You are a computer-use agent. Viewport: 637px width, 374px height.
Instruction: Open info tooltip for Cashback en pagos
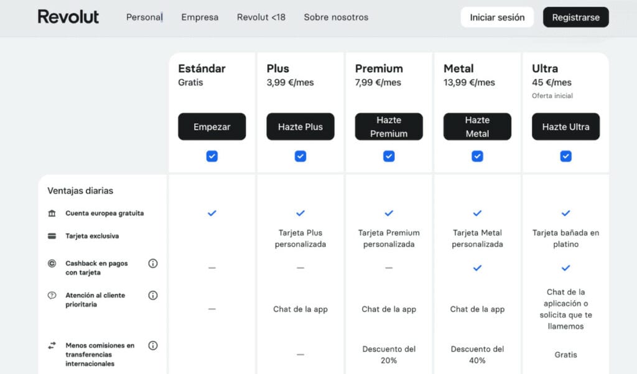(x=153, y=263)
